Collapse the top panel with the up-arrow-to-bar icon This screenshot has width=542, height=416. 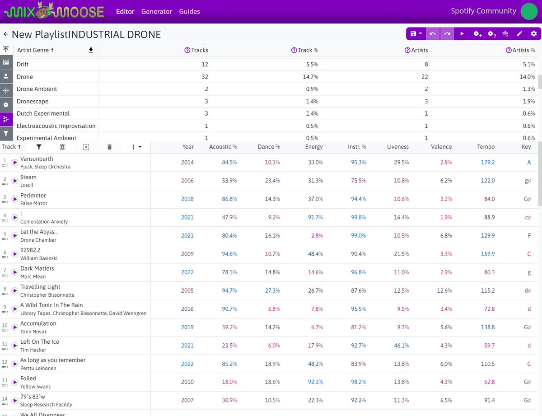point(6,50)
